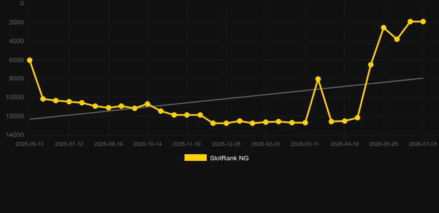Click the x-axis date label 2025-10-14
The image size is (439, 213).
147,144
